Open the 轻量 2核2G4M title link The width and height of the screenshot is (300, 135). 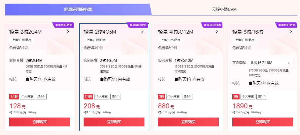pyautogui.click(x=25, y=32)
